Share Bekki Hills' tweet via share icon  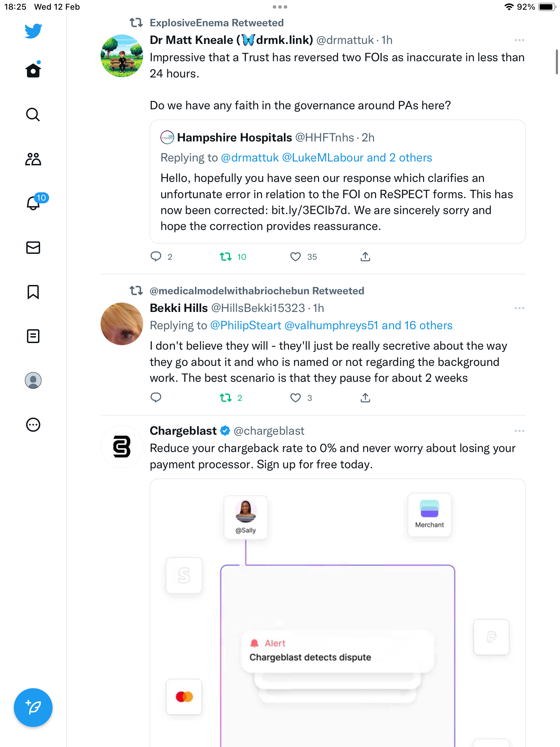[365, 398]
